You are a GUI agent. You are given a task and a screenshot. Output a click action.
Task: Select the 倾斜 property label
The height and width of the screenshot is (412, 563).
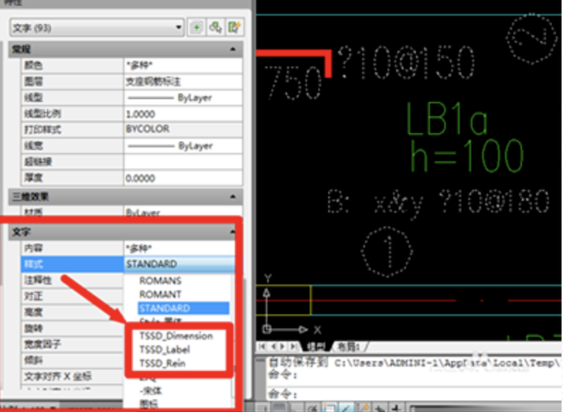click(33, 360)
